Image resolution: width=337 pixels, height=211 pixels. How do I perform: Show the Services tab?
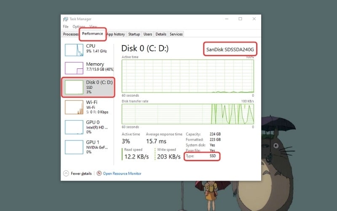(x=176, y=34)
